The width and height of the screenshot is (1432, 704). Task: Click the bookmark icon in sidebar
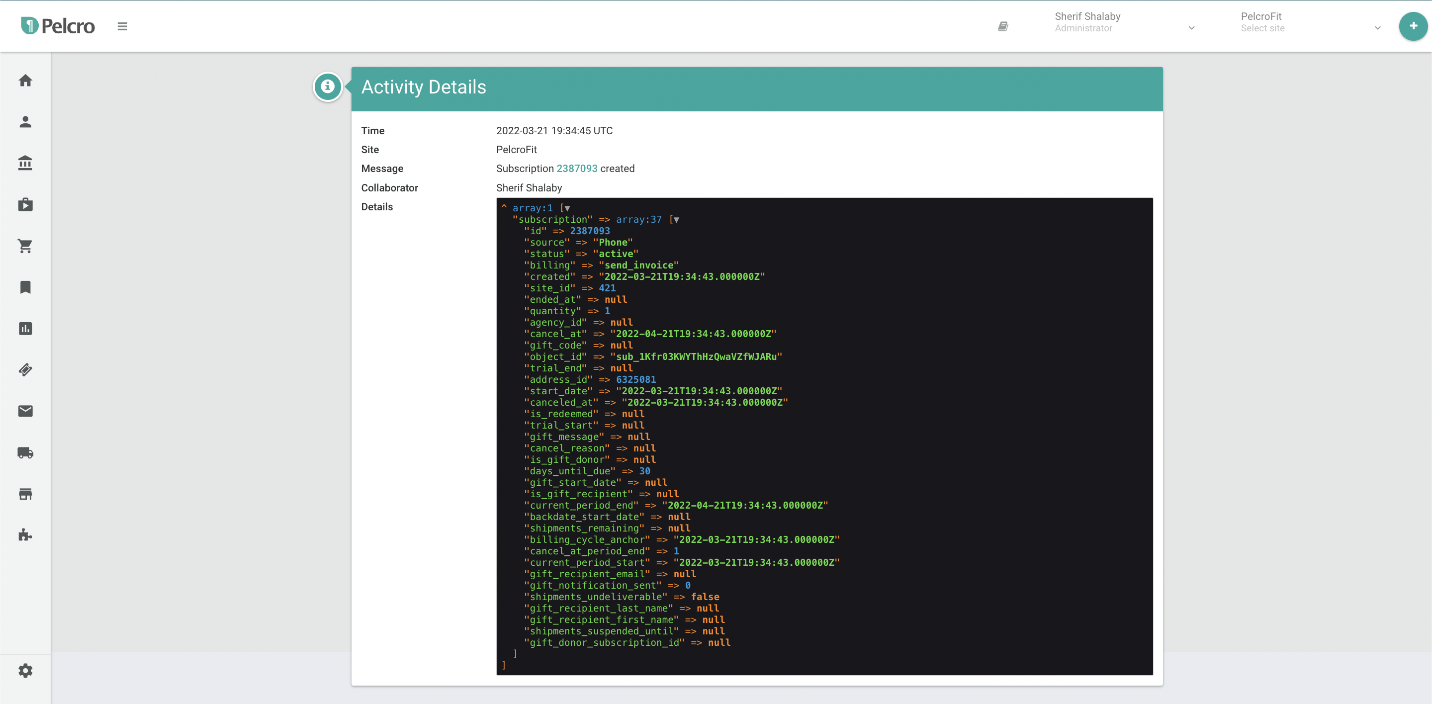25,287
